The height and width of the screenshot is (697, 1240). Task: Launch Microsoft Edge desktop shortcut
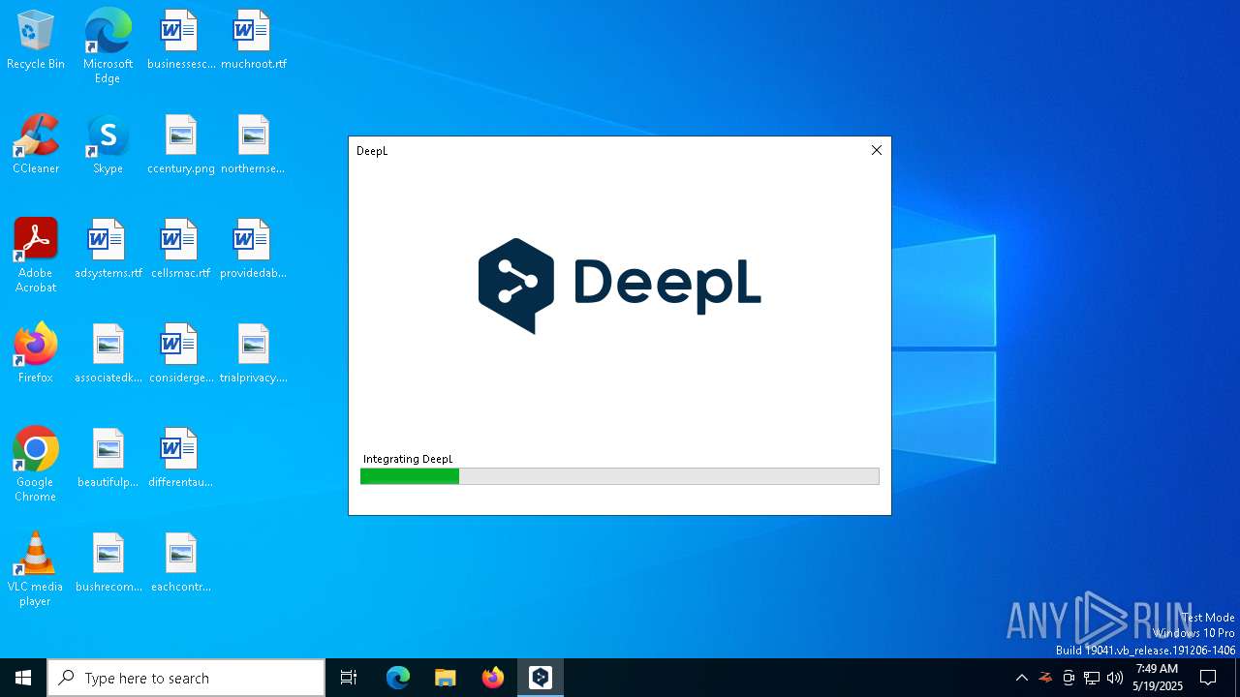pyautogui.click(x=108, y=46)
